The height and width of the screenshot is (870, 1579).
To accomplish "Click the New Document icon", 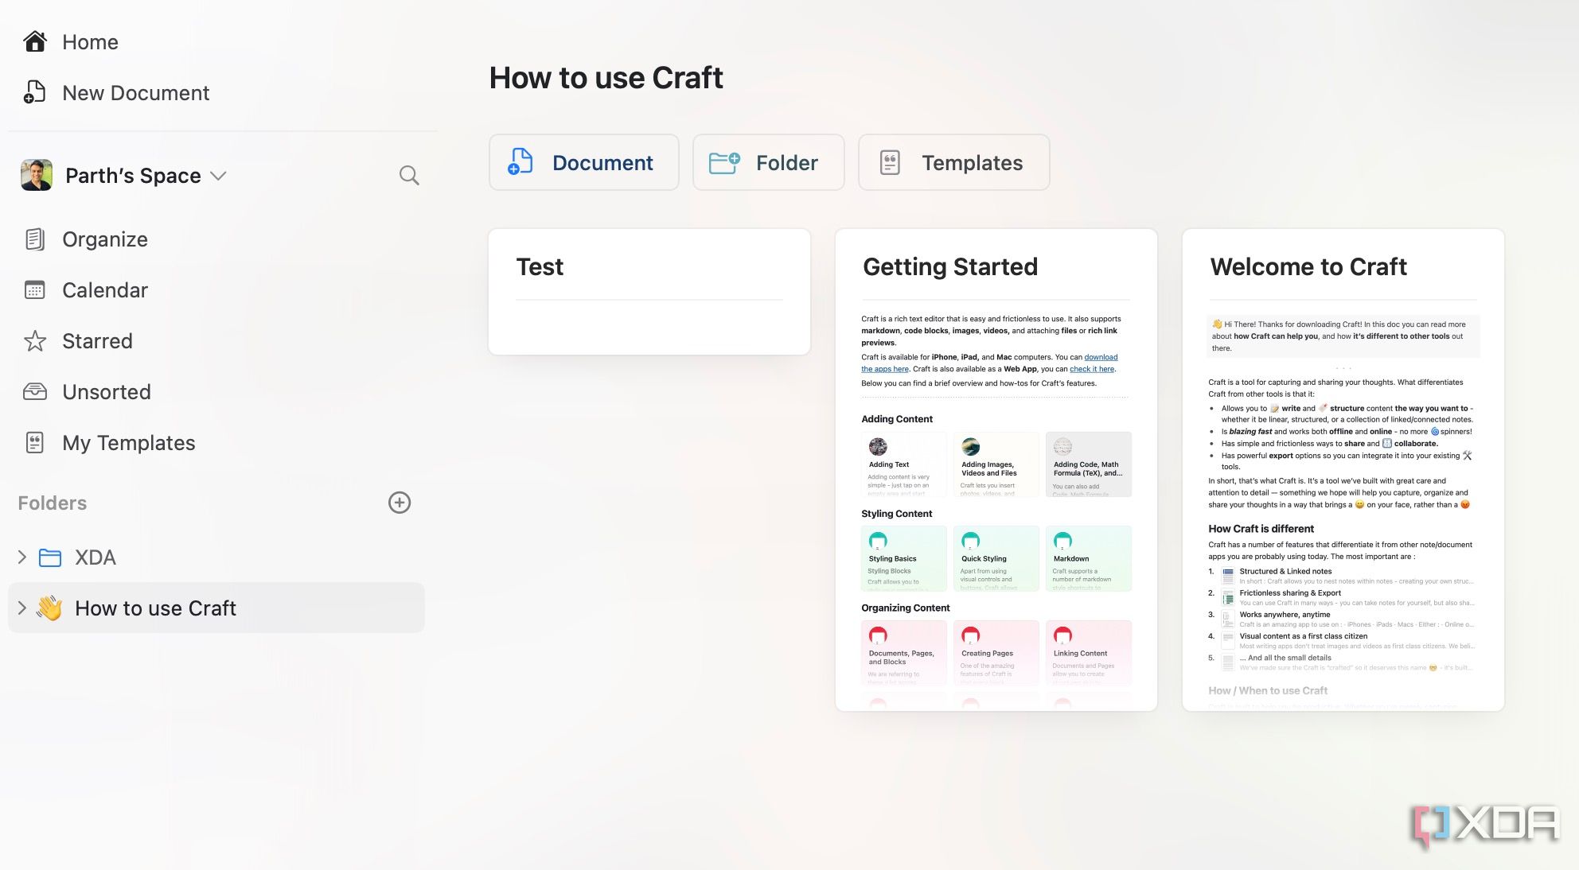I will [x=33, y=92].
